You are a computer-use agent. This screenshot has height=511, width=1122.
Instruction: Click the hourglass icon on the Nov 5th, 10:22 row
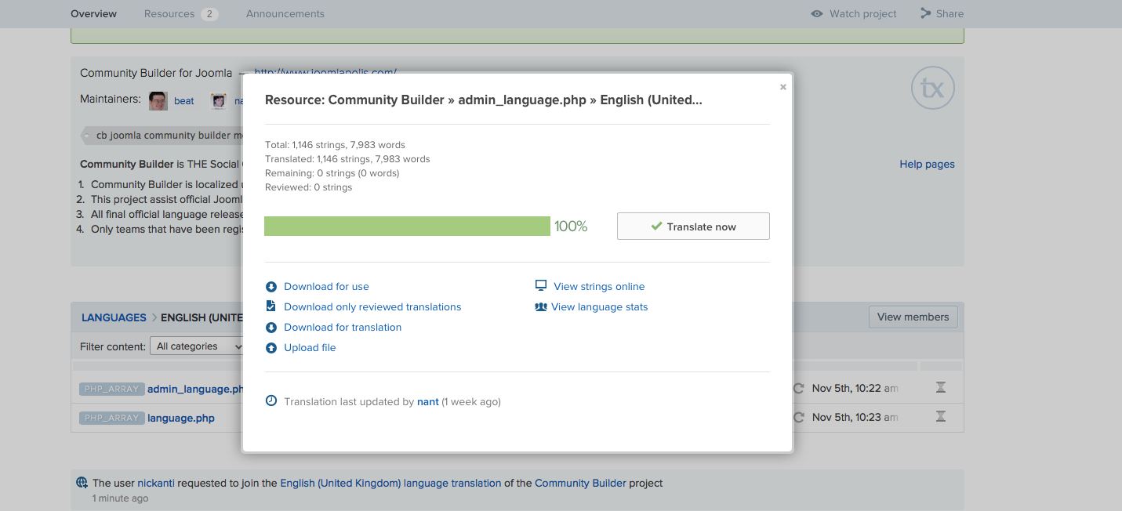coord(941,388)
